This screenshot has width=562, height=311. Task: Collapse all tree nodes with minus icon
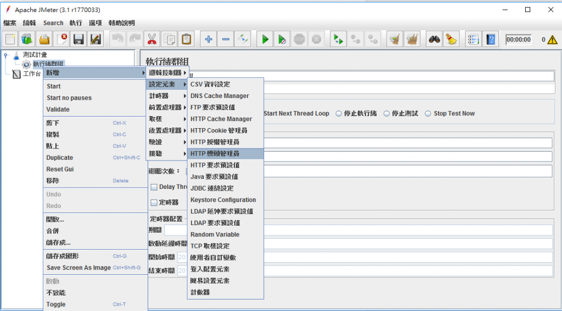(x=226, y=39)
